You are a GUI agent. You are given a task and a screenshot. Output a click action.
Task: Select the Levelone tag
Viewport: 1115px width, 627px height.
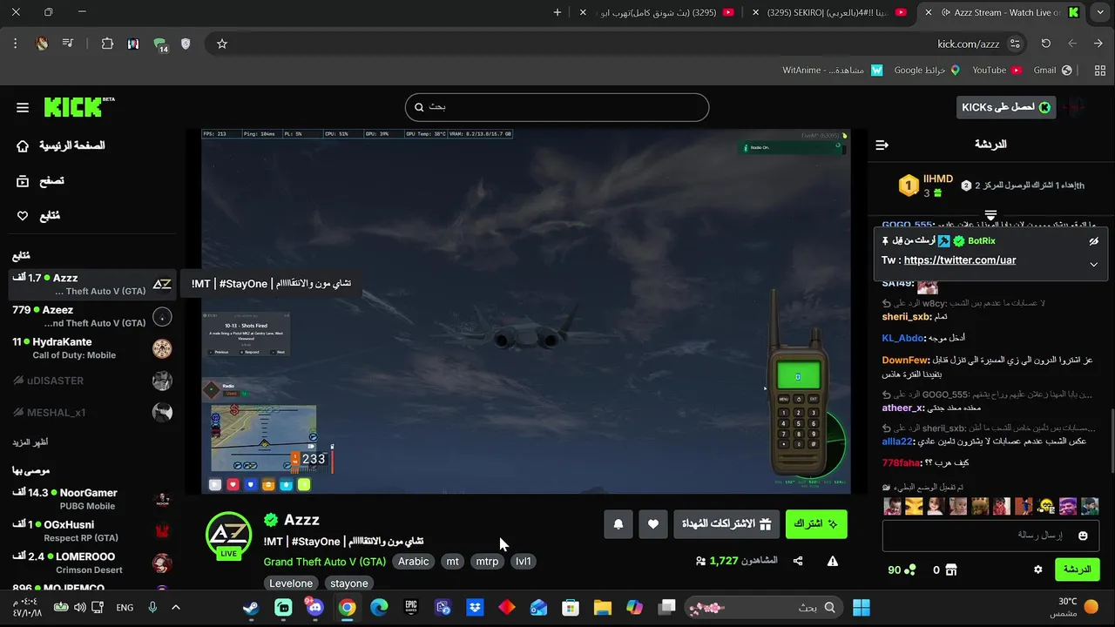point(291,583)
